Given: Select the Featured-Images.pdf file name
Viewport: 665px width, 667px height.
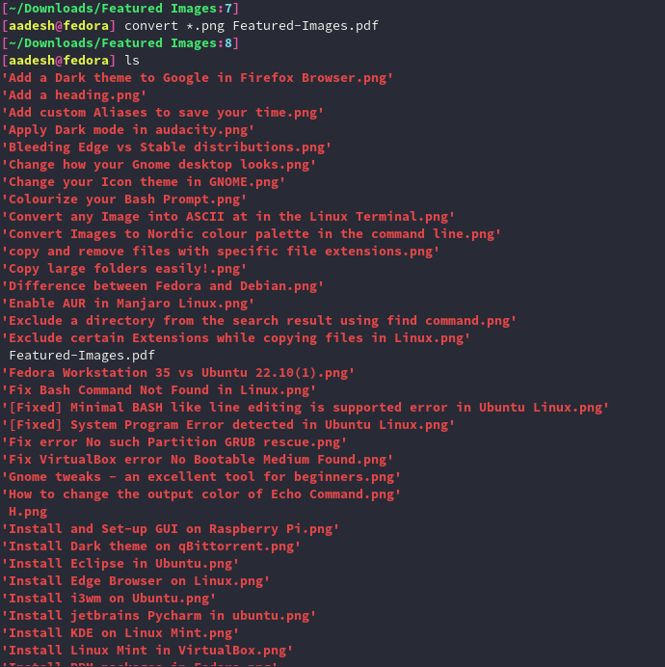Looking at the screenshot, I should coord(82,356).
